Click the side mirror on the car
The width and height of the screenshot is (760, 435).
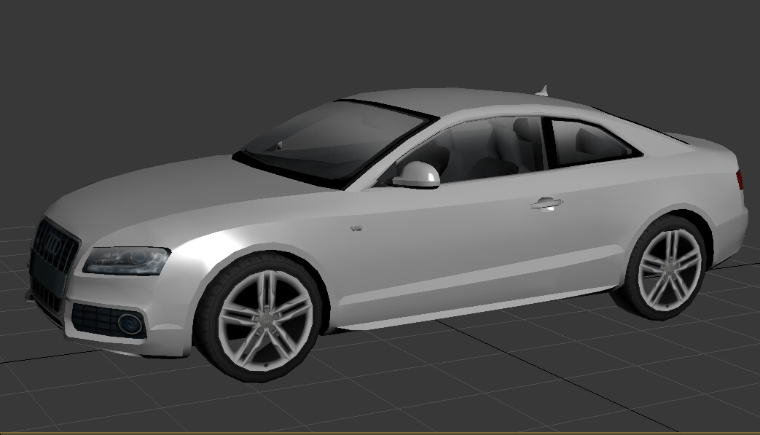pyautogui.click(x=416, y=175)
